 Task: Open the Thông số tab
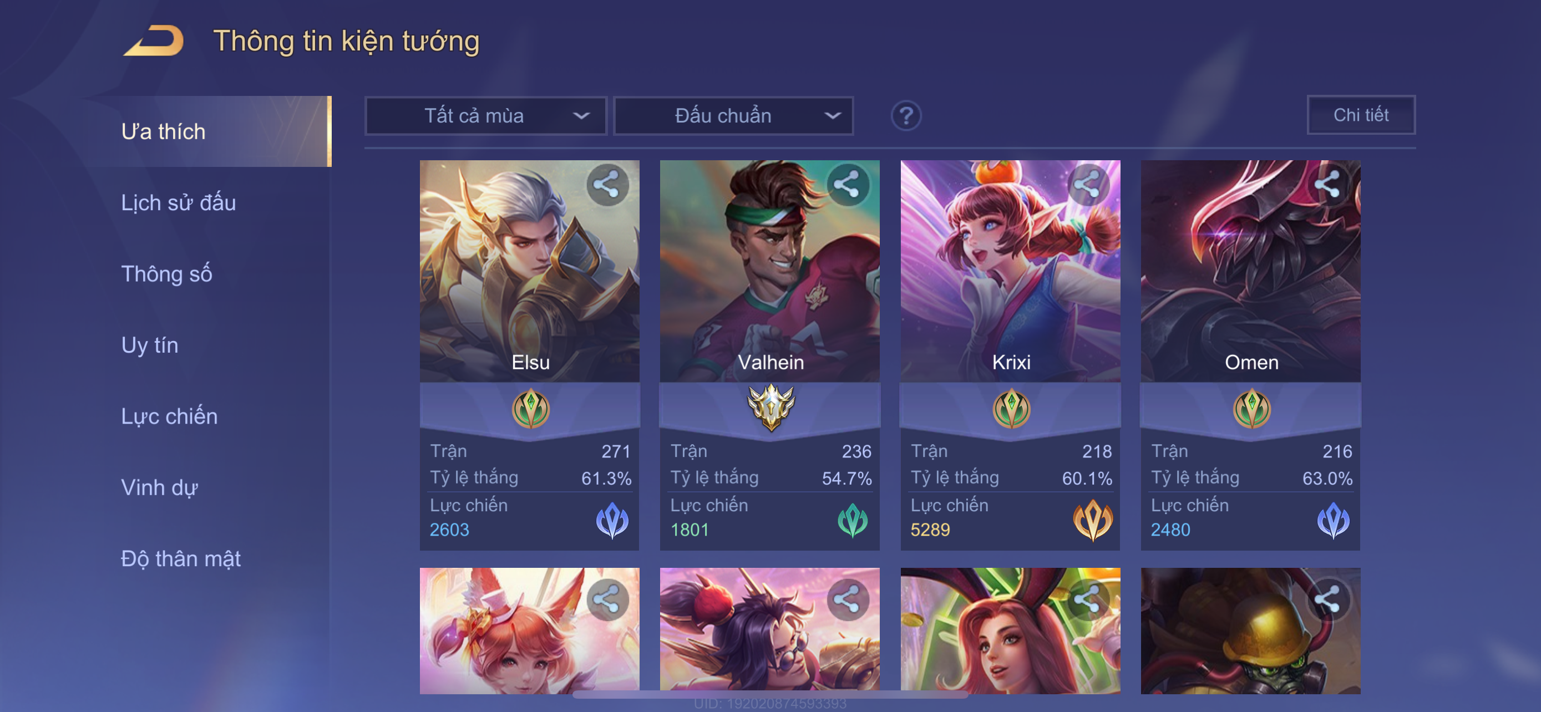click(x=166, y=274)
